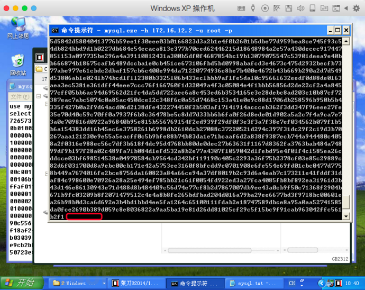Close the 命令提示符 window
Viewport: 365px width, 290px height.
pos(346,30)
